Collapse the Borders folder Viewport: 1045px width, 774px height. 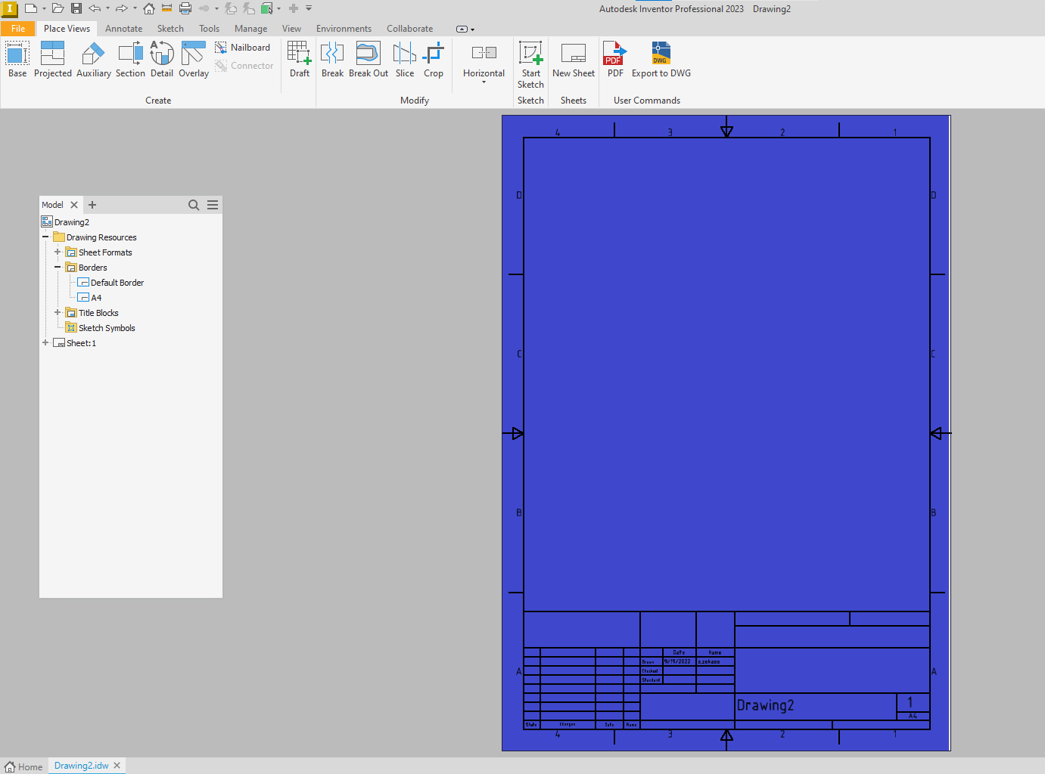point(58,268)
